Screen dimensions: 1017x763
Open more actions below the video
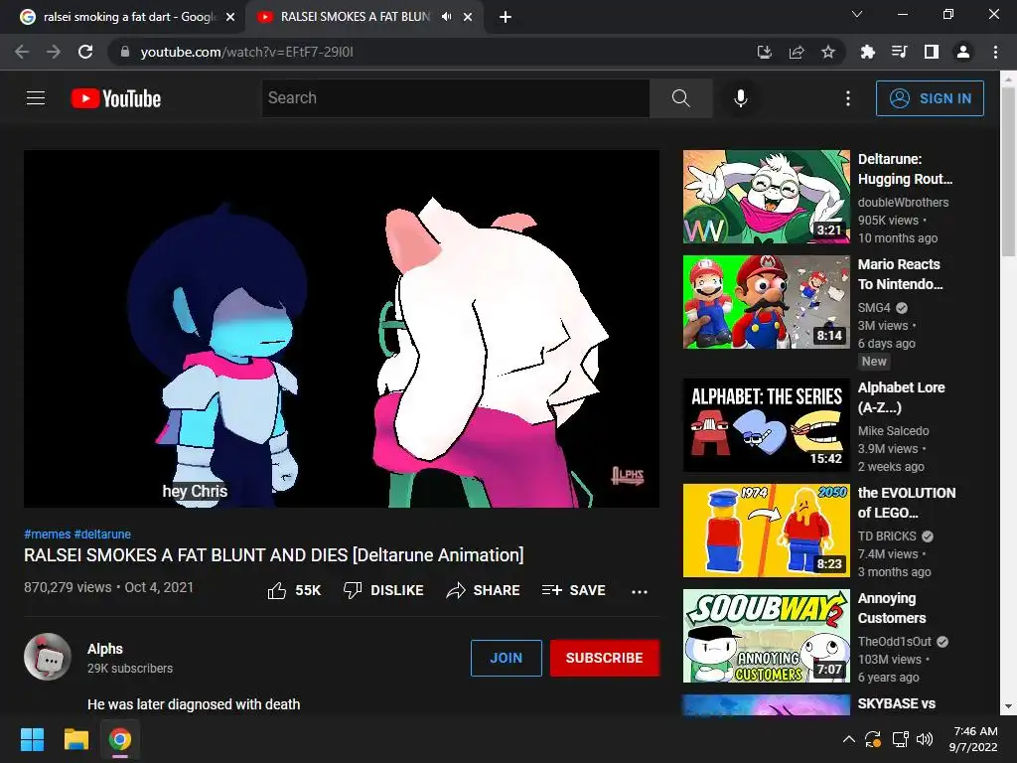tap(640, 591)
